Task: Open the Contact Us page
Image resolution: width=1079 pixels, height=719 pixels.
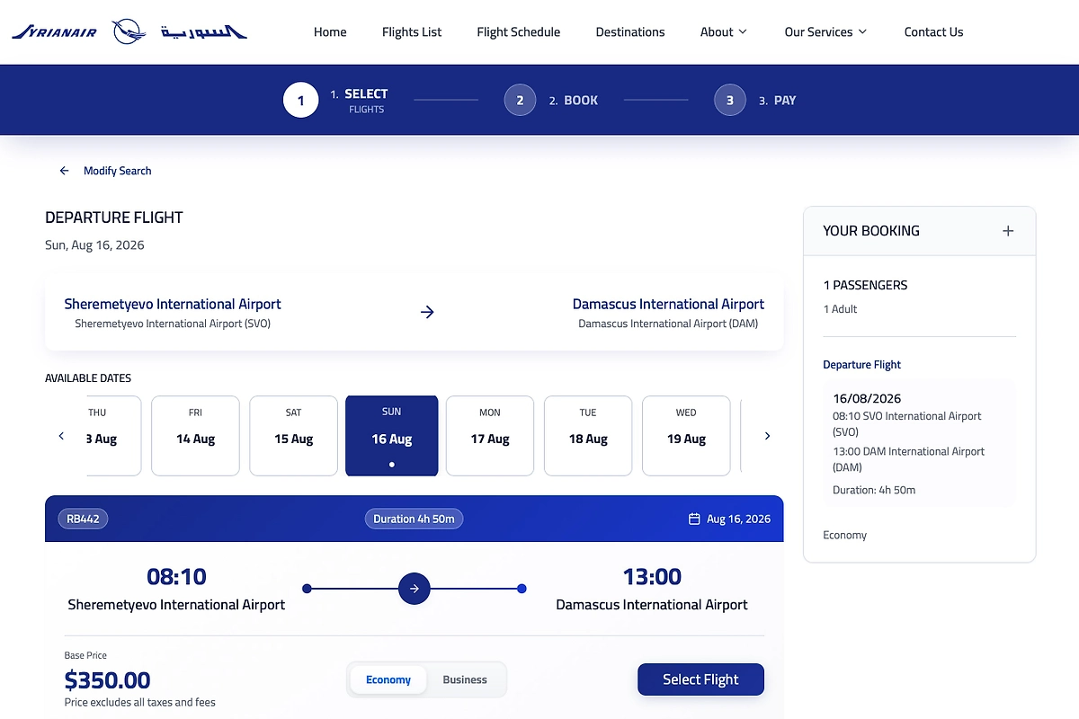Action: click(x=933, y=31)
